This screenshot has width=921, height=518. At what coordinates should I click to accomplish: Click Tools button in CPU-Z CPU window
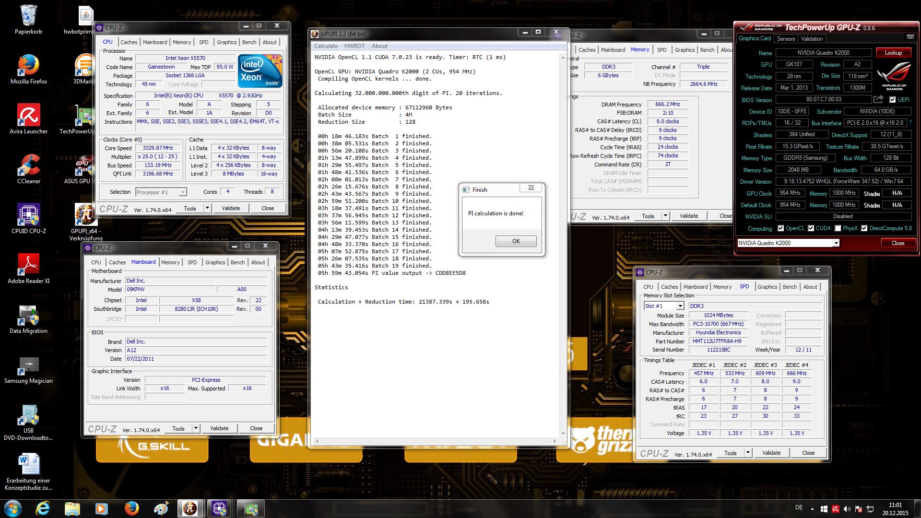pyautogui.click(x=190, y=208)
